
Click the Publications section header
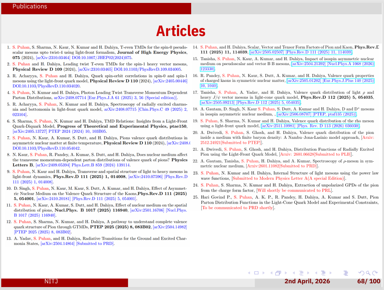tap(30, 6)
